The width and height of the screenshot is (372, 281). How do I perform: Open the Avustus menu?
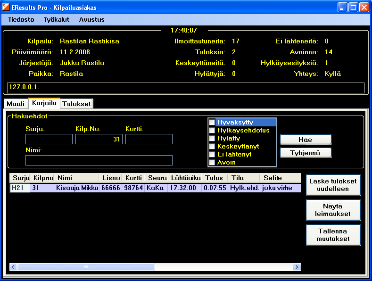click(91, 19)
